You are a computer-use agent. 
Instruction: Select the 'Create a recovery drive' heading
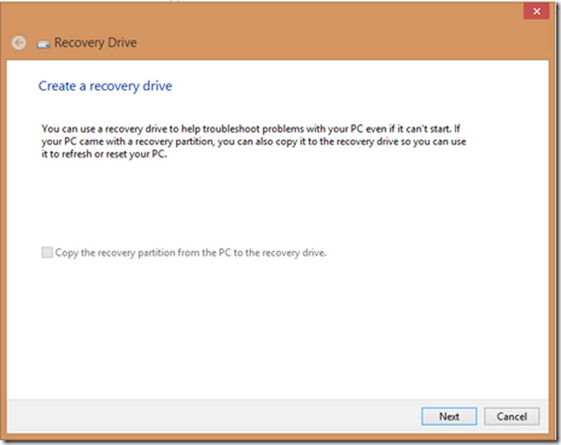(x=105, y=86)
